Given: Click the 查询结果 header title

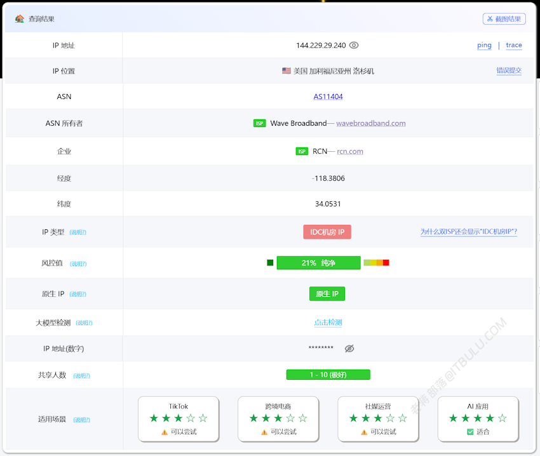Looking at the screenshot, I should pyautogui.click(x=42, y=19).
